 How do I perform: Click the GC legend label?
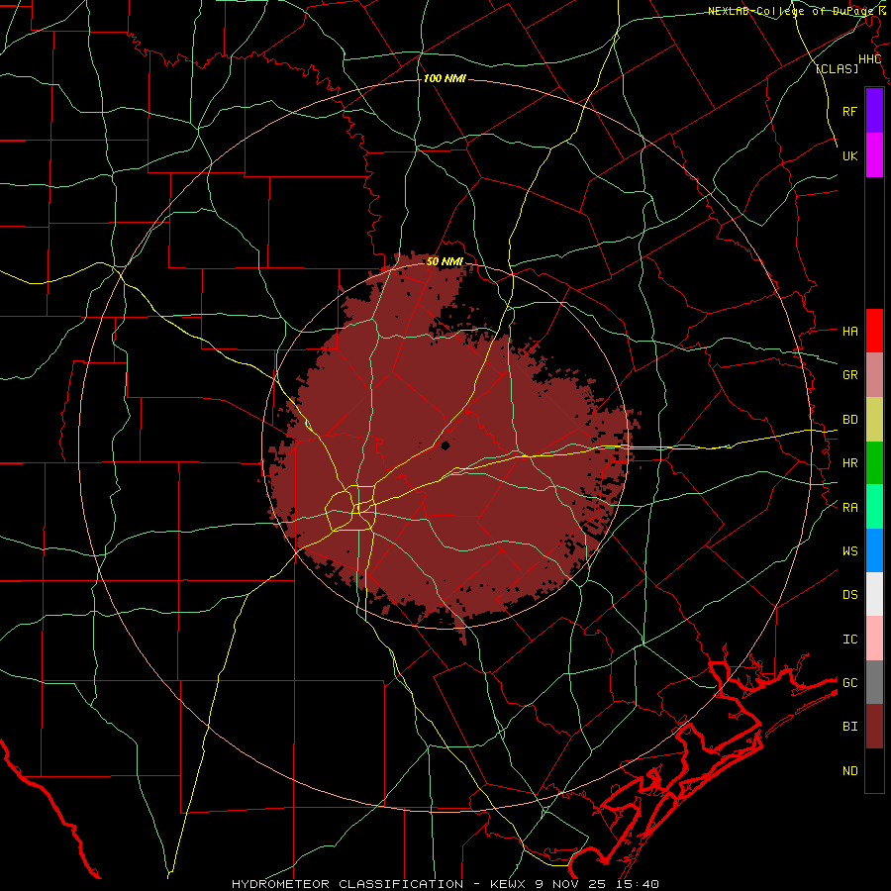849,683
